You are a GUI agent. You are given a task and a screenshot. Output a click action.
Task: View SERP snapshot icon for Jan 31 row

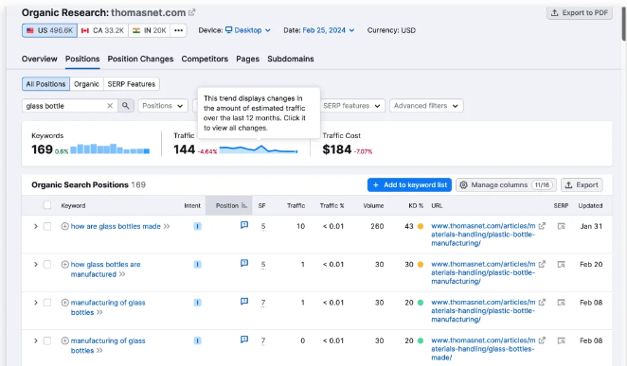pos(562,226)
